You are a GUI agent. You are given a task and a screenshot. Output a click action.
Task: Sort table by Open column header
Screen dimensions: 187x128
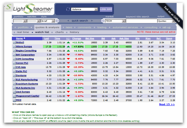click(169, 39)
